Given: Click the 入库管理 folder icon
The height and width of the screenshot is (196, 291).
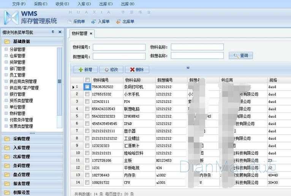Looking at the screenshot, I should coord(7,148).
